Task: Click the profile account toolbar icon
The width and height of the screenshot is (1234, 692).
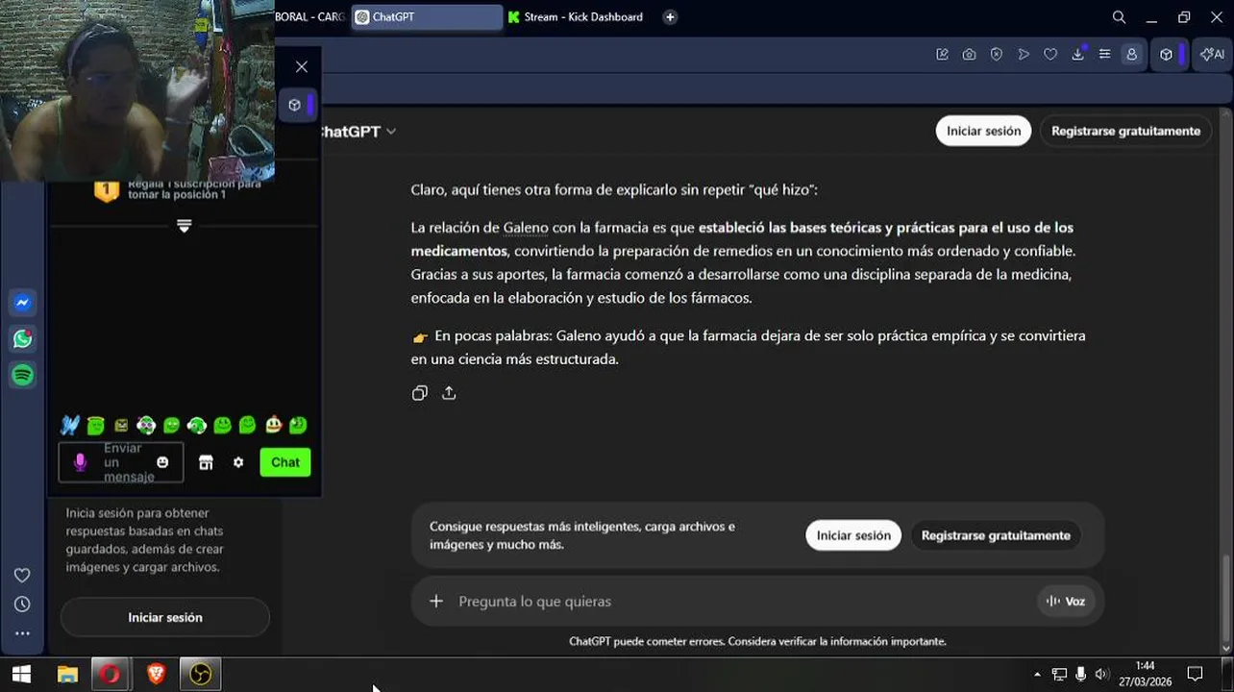Action: [1132, 55]
